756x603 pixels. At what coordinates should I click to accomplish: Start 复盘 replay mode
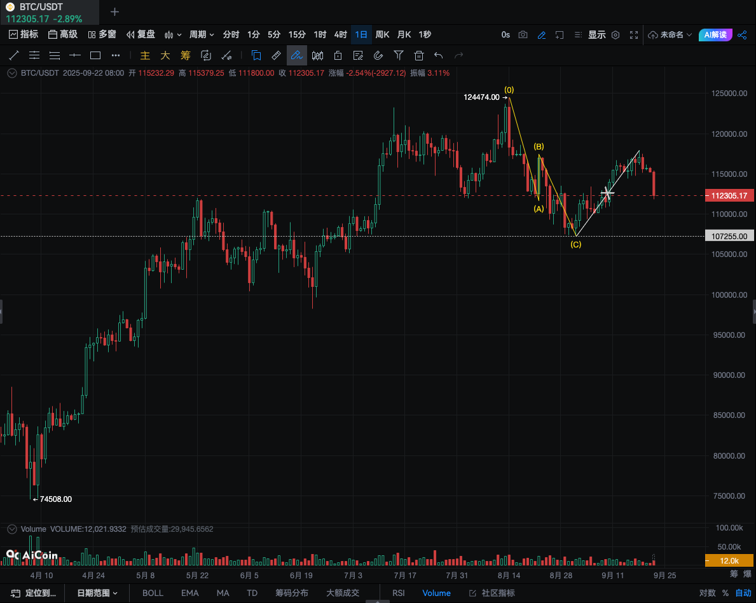[141, 34]
